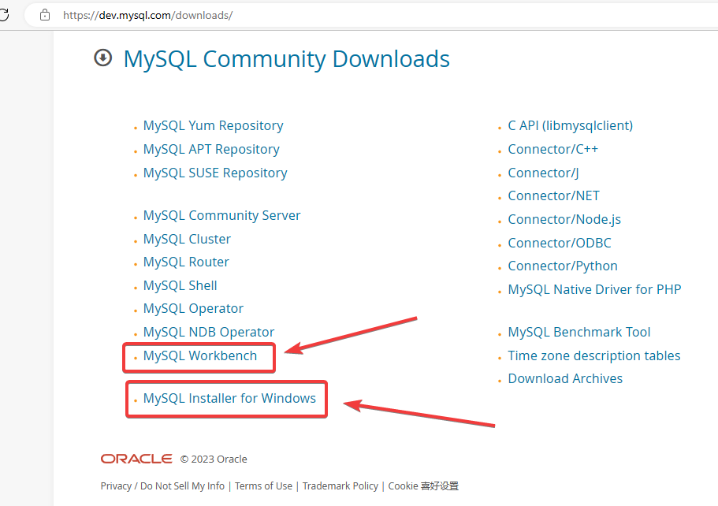Open Connector/Node.js link
The image size is (718, 506).
click(564, 219)
